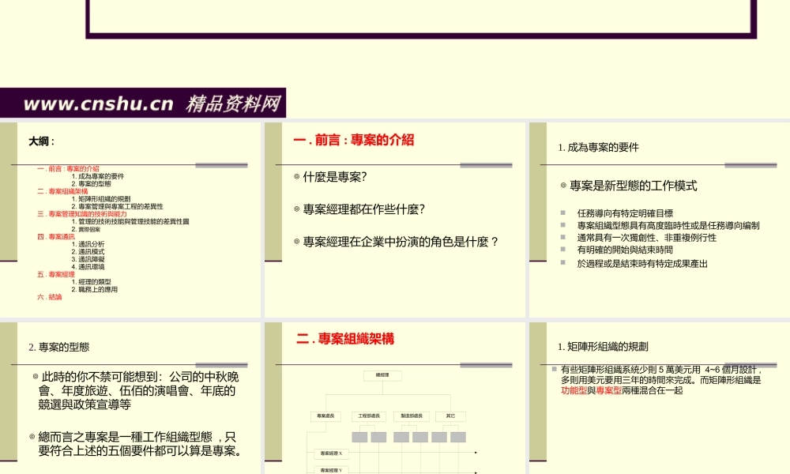Image resolution: width=790 pixels, height=474 pixels.
Task: Click bullet 專案經理都在作些什麼?
Action: (363, 209)
